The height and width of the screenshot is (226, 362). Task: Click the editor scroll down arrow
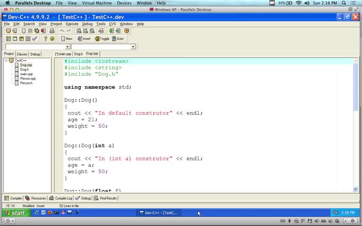(x=355, y=189)
